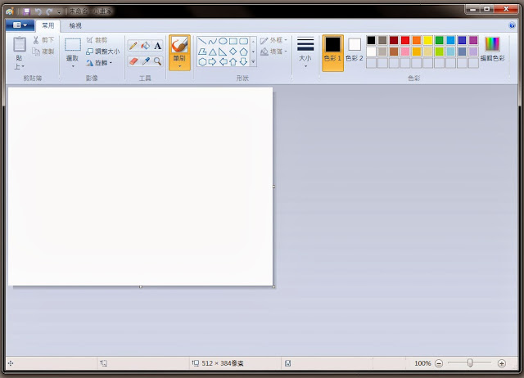Open the shape Fill dropdown
Screen dimensions: 524x378
coord(273,52)
